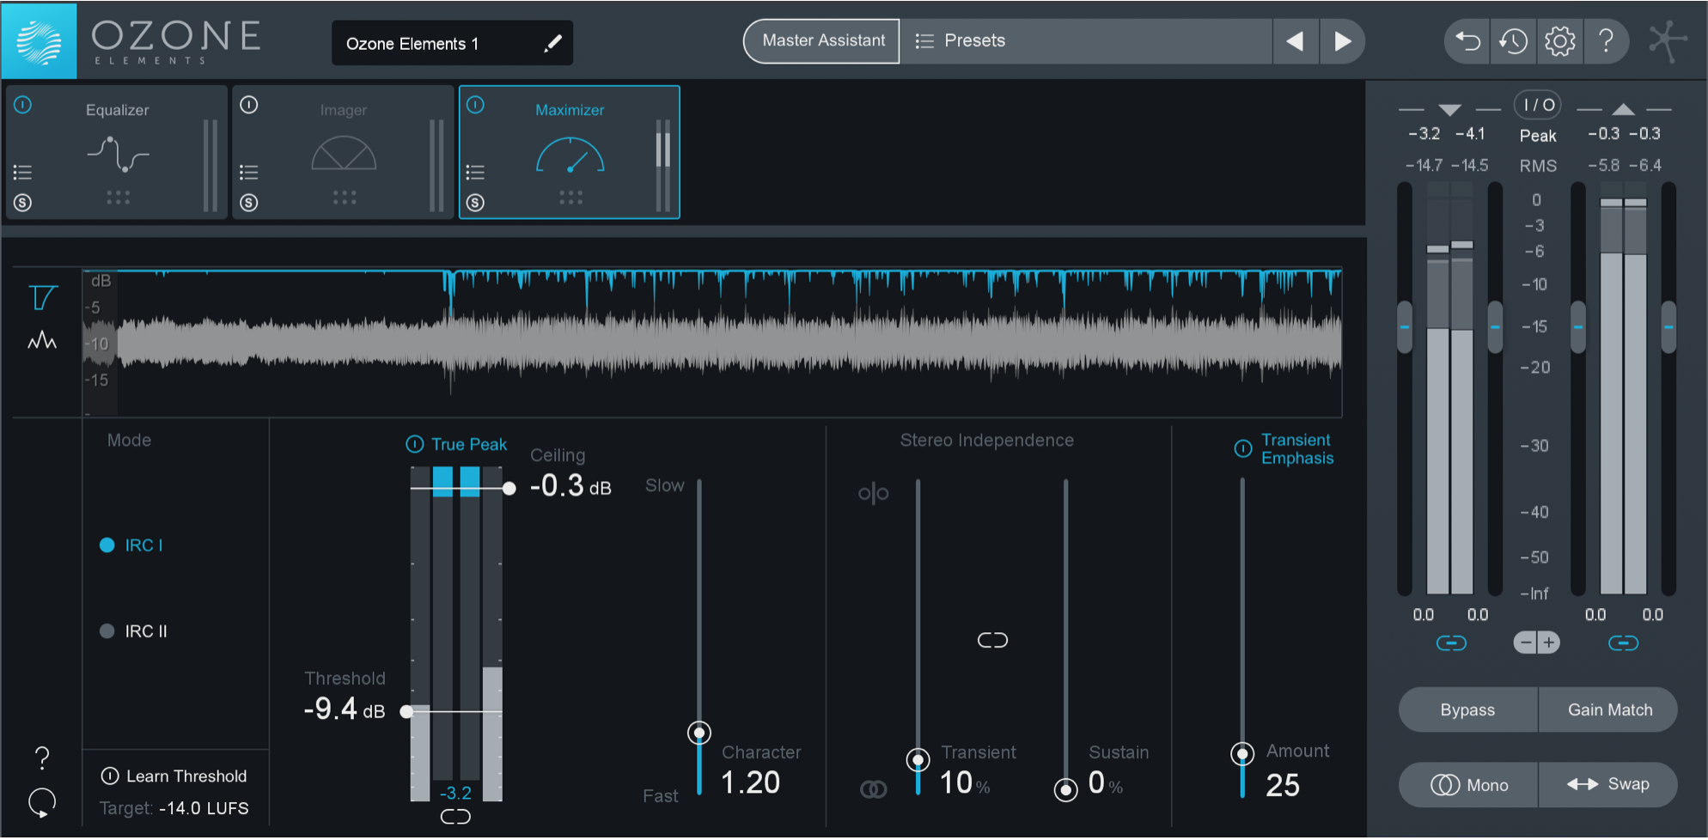The image size is (1708, 840).
Task: Click the Bypass button
Action: pos(1467,710)
